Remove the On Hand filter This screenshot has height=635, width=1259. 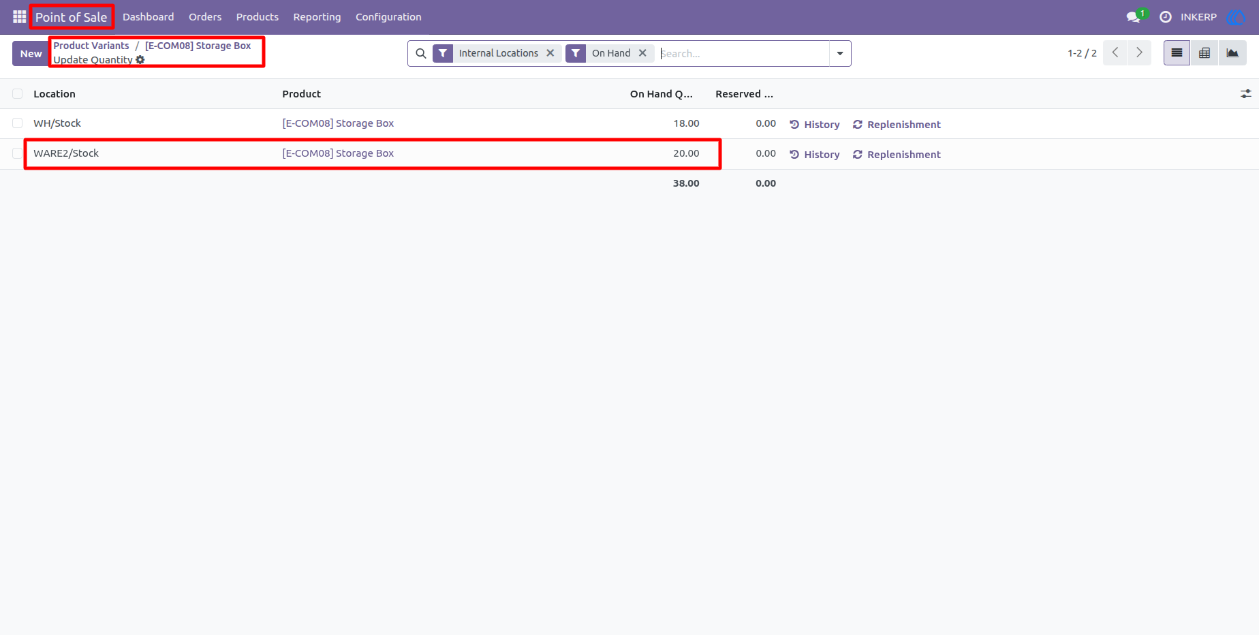(642, 53)
